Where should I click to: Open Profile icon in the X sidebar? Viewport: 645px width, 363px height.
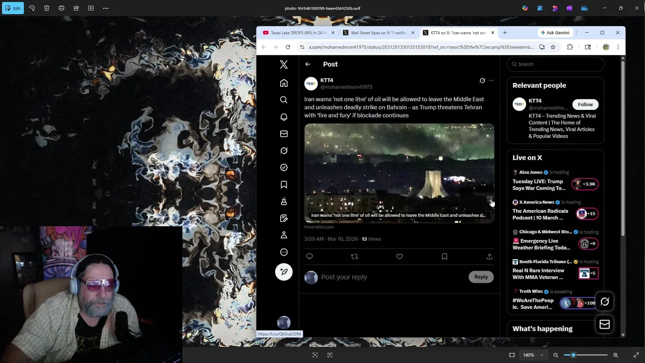(284, 235)
